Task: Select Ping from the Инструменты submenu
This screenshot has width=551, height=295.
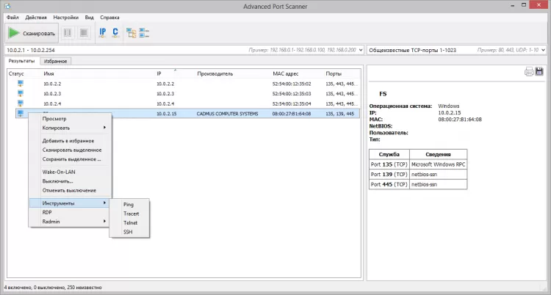Action: [129, 204]
